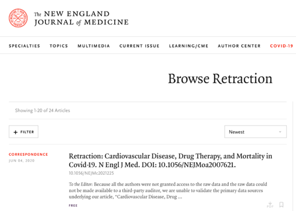Open the Cardiovascular Disease retraction article title
Viewport: 296px width, 211px height.
pos(170,161)
